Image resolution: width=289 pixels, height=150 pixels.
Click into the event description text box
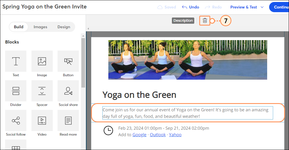coord(188,113)
